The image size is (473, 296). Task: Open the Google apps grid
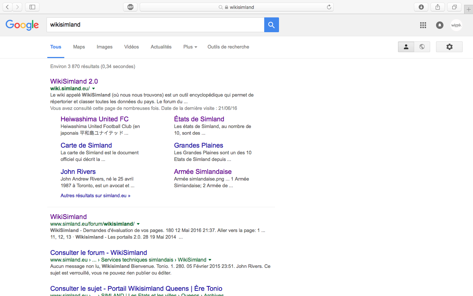tap(423, 25)
